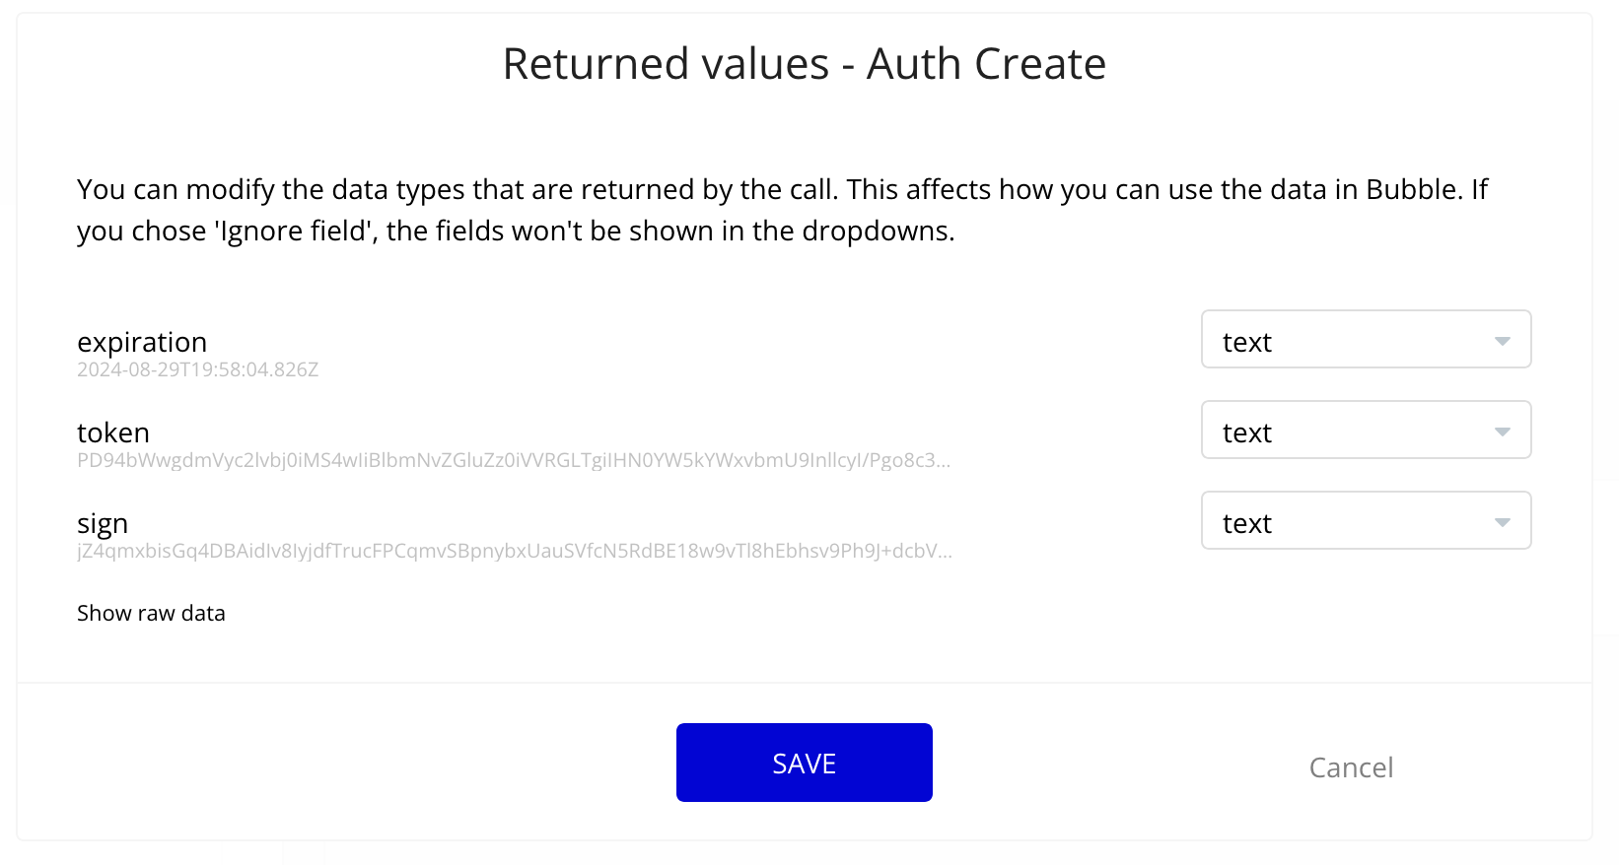1619x865 pixels.
Task: Show raw data of the call
Action: coord(151,613)
